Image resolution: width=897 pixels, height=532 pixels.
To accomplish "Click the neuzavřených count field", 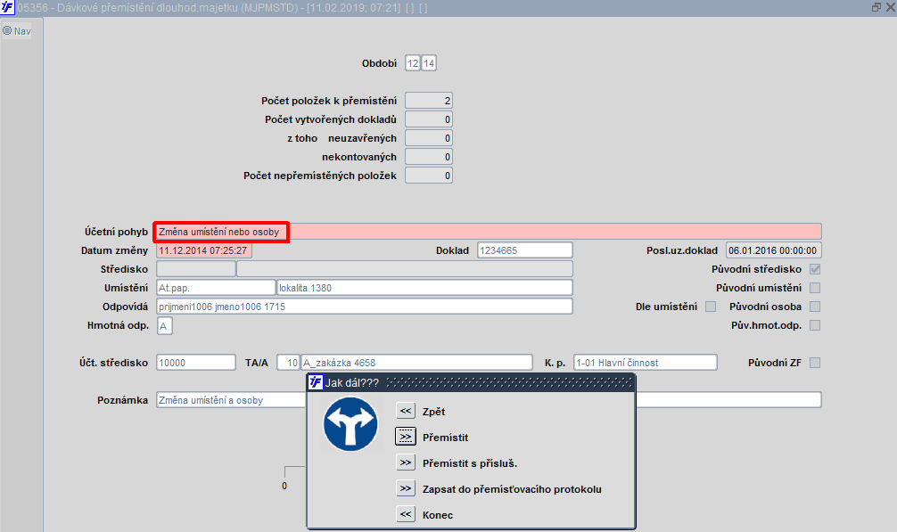I will (x=429, y=138).
